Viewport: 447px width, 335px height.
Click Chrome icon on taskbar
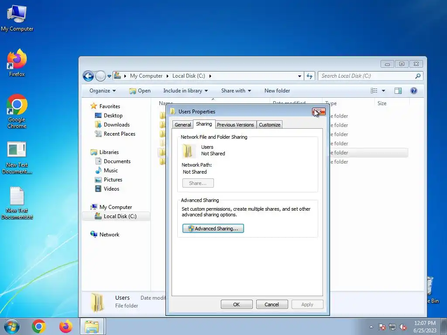[x=39, y=326]
